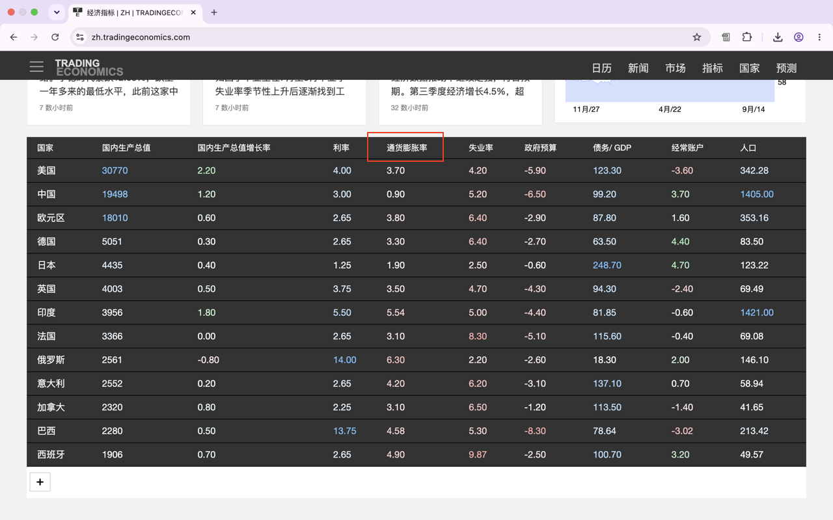Open the 英国 country link
The width and height of the screenshot is (833, 520).
46,289
